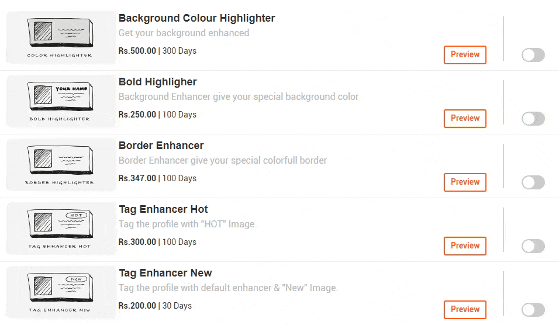This screenshot has height=325, width=559.
Task: Turn on the Bold Highligher switch
Action: (533, 119)
